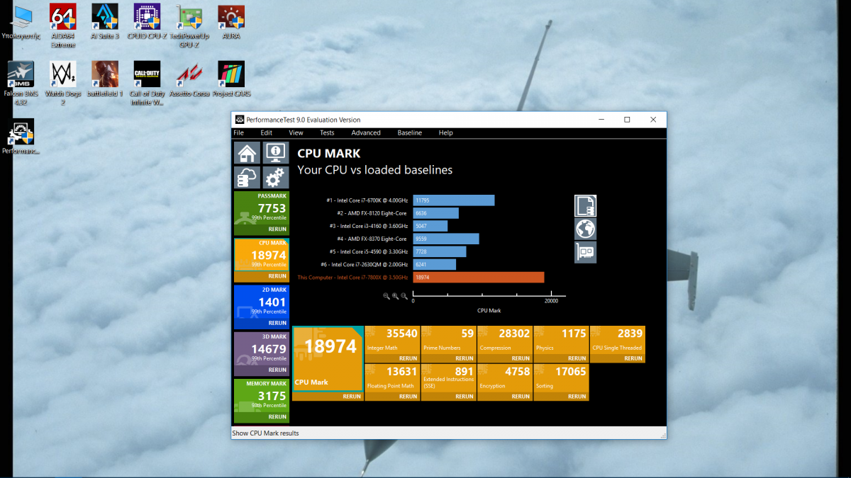Click the hardware card icon beside chart
Screen dimensions: 851x478
(x=585, y=252)
